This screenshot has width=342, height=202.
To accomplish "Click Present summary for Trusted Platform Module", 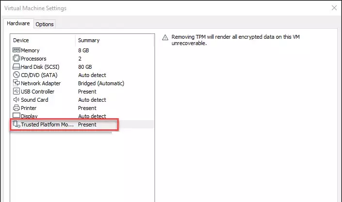I will tap(87, 124).
